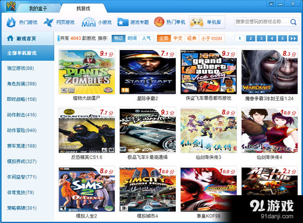Filter by 全部 games
This screenshot has height=223, width=303.
click(164, 38)
